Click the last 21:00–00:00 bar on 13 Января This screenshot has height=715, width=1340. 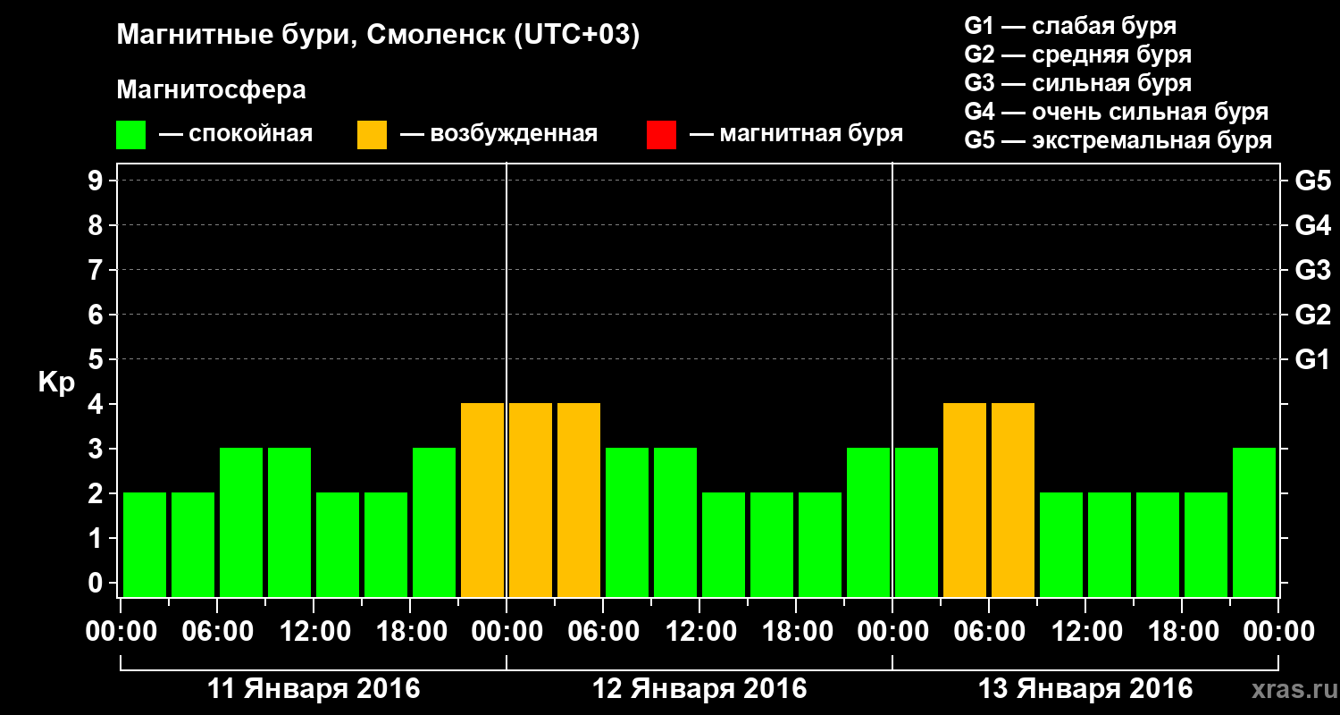(x=1254, y=522)
